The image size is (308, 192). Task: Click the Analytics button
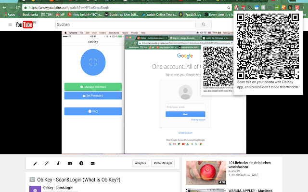click(x=141, y=163)
